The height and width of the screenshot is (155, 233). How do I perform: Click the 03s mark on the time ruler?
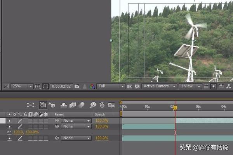click(198, 107)
